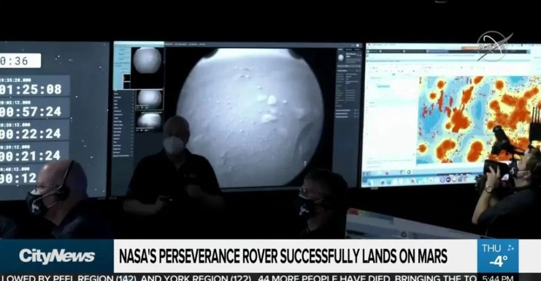
Task: Click the 00:22:24 countdown timer
Action: (30, 134)
